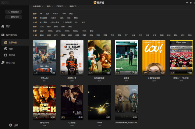Image resolution: width=195 pixels, height=129 pixels.
Task: Go back with the left arrow
Action: coord(3,2)
